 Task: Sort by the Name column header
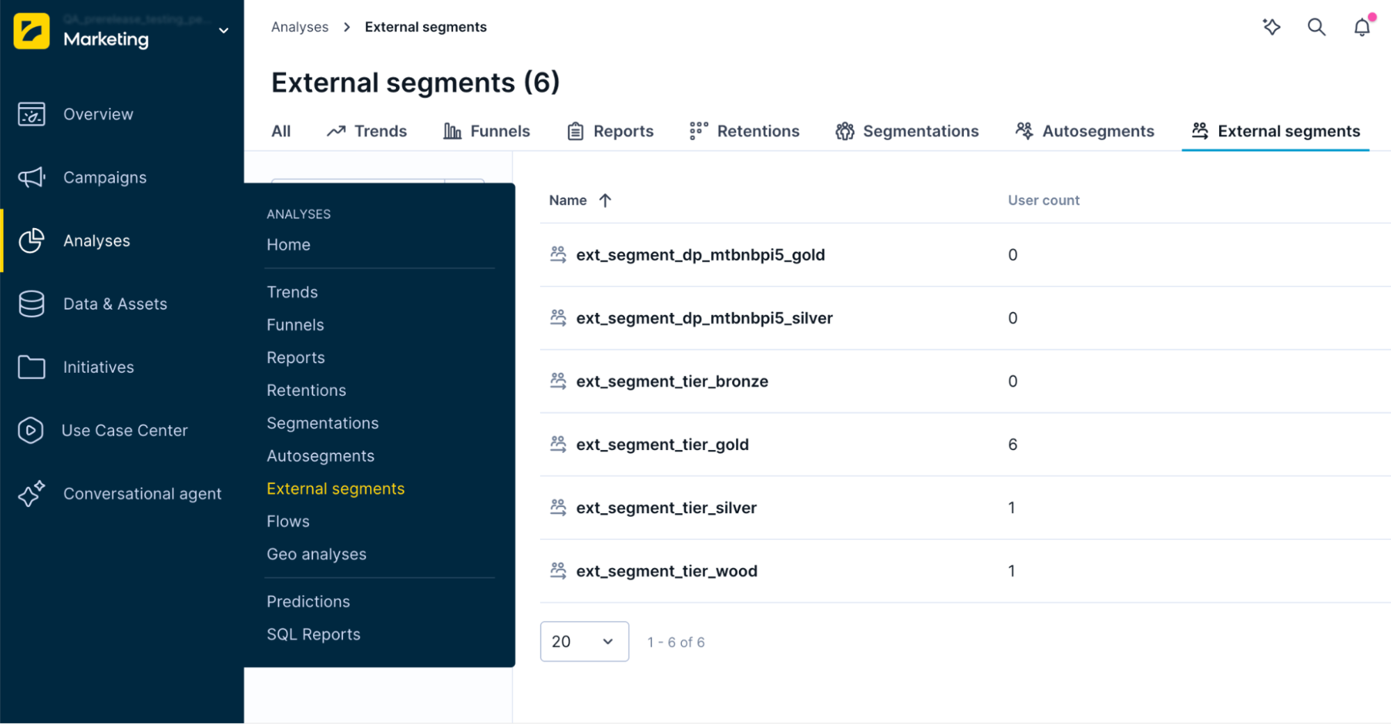568,200
